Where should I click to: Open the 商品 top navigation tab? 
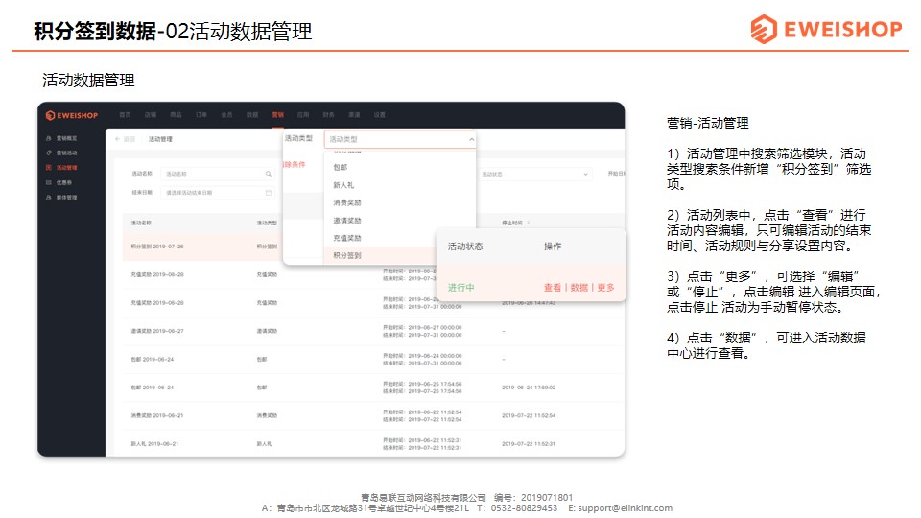click(x=176, y=115)
